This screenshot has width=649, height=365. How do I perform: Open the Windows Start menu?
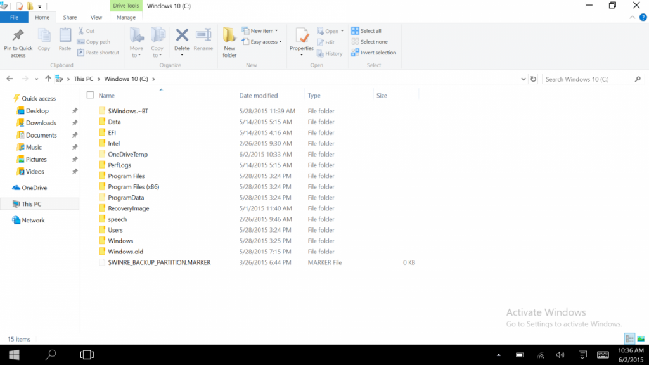coord(14,355)
